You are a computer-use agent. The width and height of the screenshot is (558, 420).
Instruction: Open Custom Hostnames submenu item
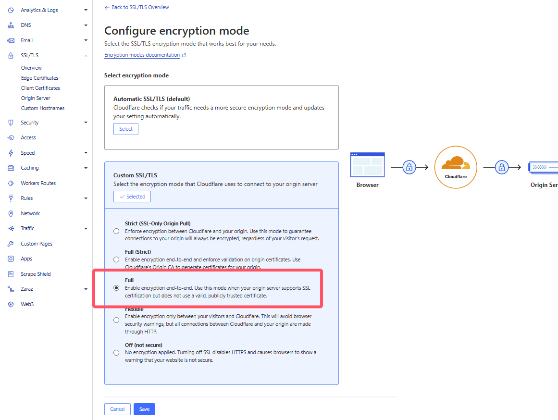tap(43, 108)
